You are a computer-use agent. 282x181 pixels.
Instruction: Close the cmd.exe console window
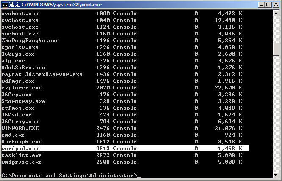click(276, 5)
